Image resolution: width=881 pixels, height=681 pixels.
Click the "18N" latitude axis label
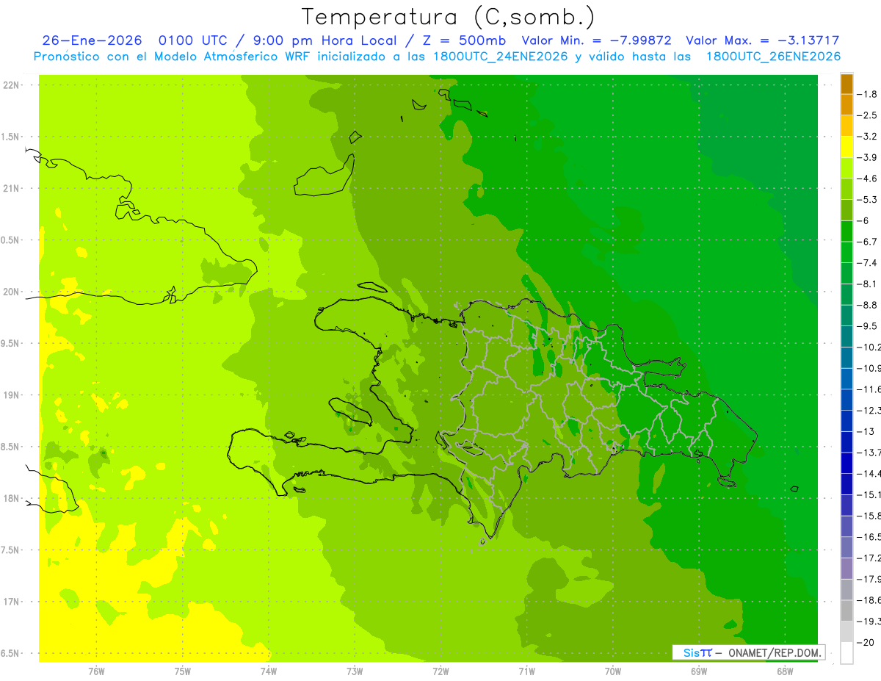[12, 499]
